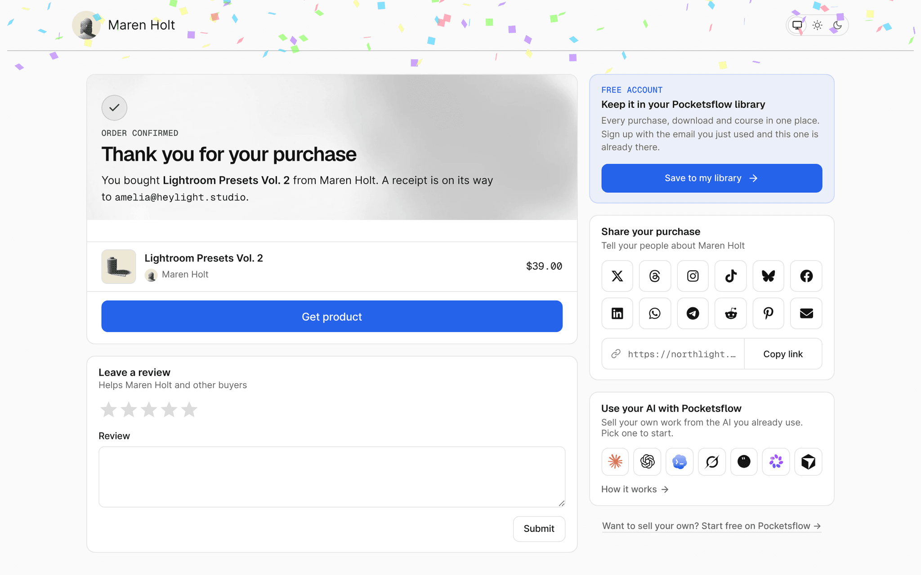The height and width of the screenshot is (575, 921).
Task: Share the purchase on LinkedIn
Action: pos(617,313)
